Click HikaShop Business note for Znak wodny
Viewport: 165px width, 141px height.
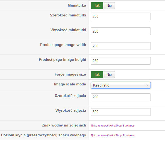[x=113, y=126]
